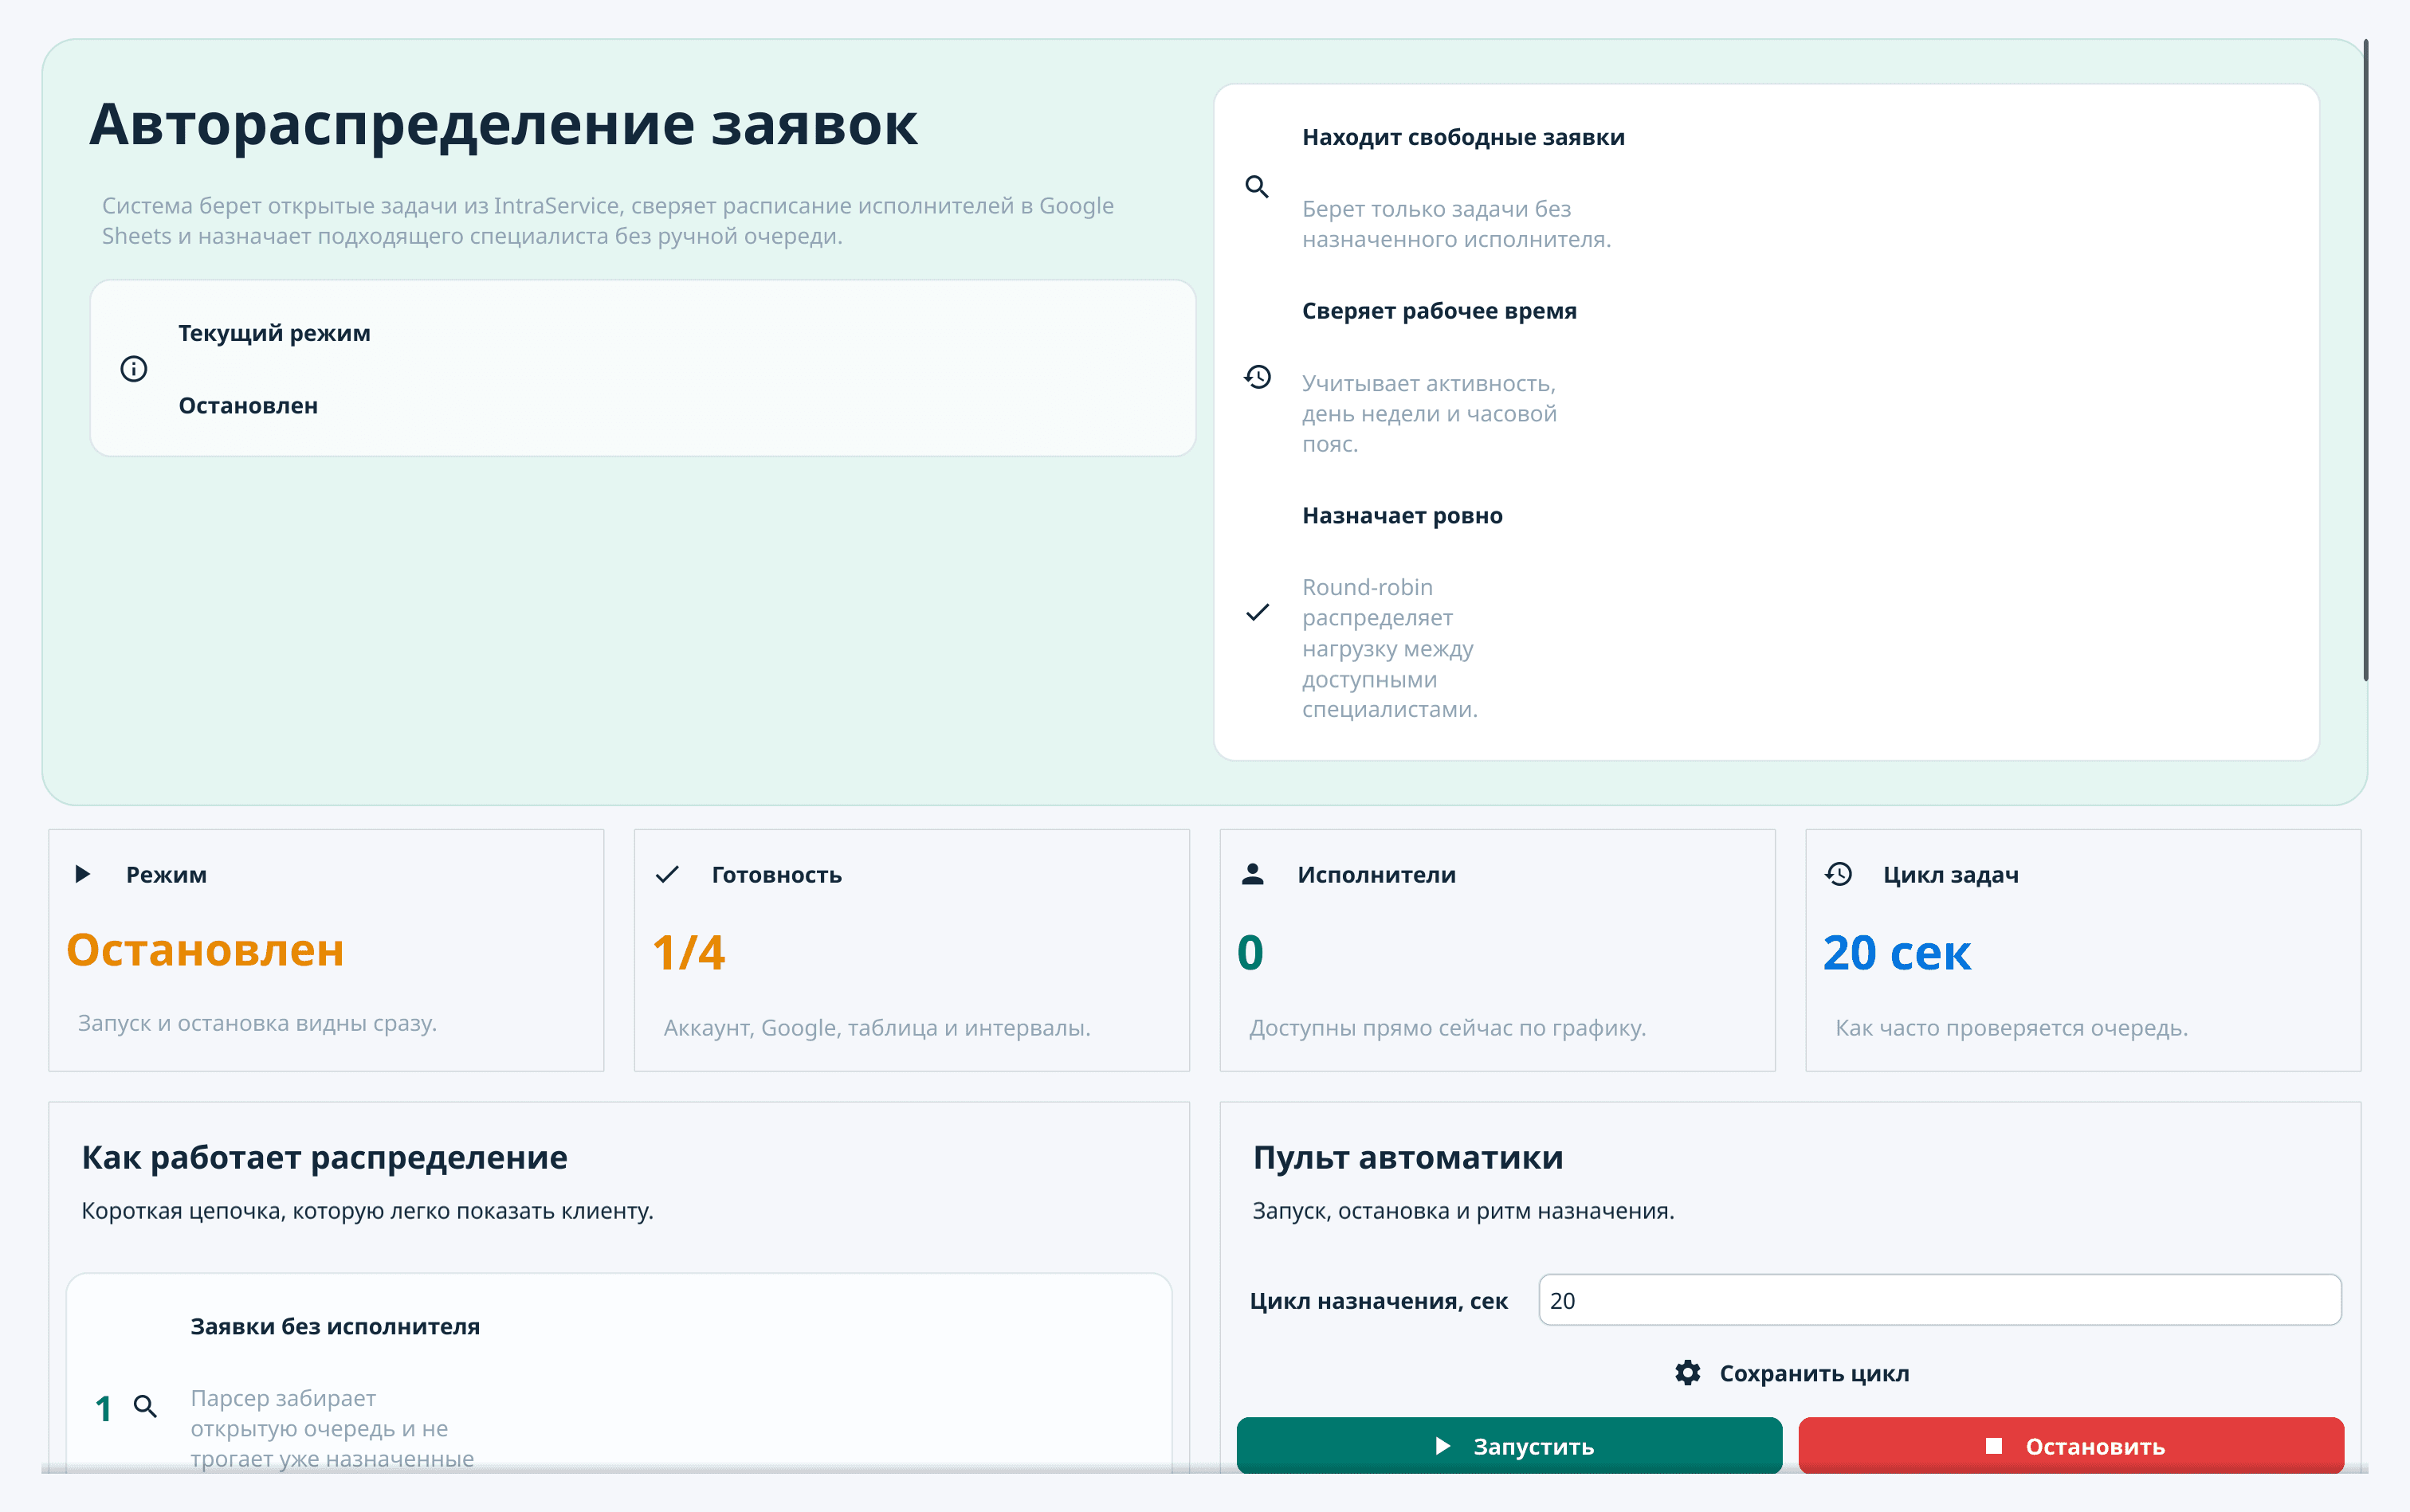Click text Доступны прямо сейчас по графику
Image resolution: width=2410 pixels, height=1512 pixels.
pos(1446,1028)
